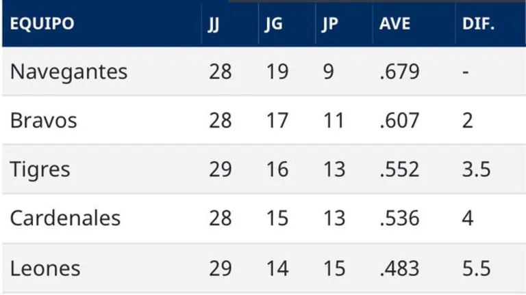Sort table by AVE header

tap(394, 24)
